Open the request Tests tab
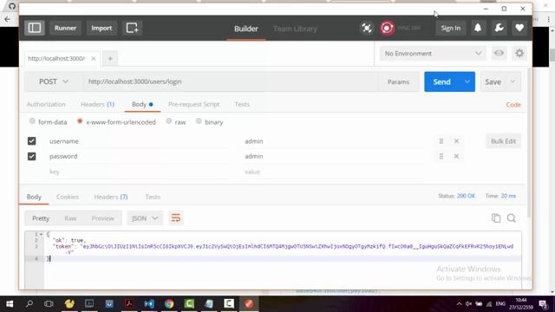The height and width of the screenshot is (312, 555). tap(242, 104)
